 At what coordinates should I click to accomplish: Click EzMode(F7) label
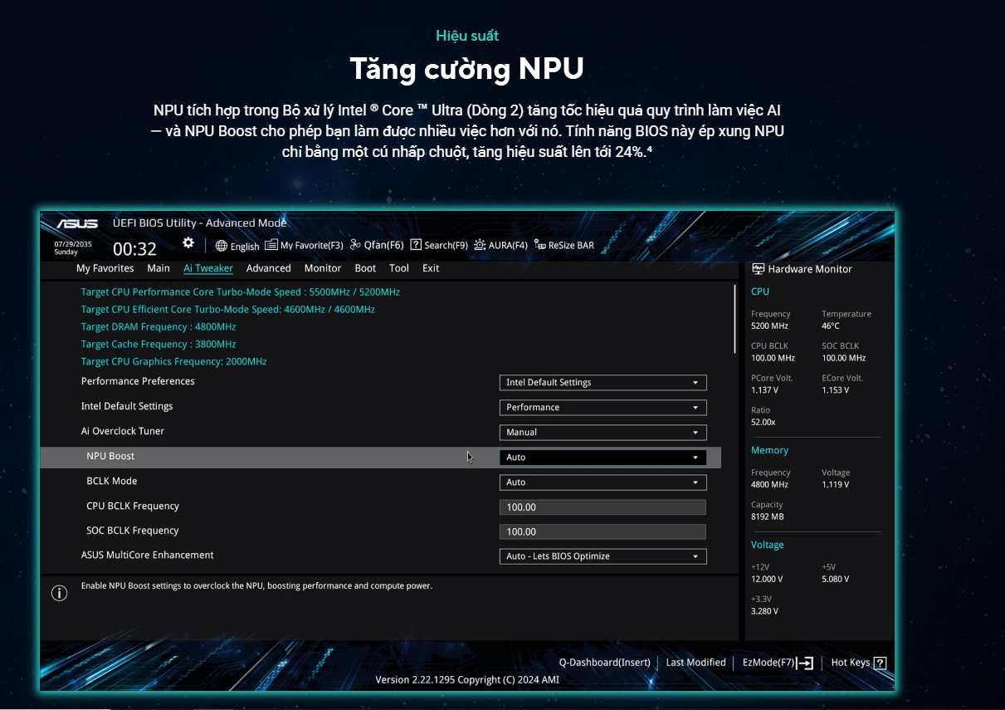(x=768, y=663)
